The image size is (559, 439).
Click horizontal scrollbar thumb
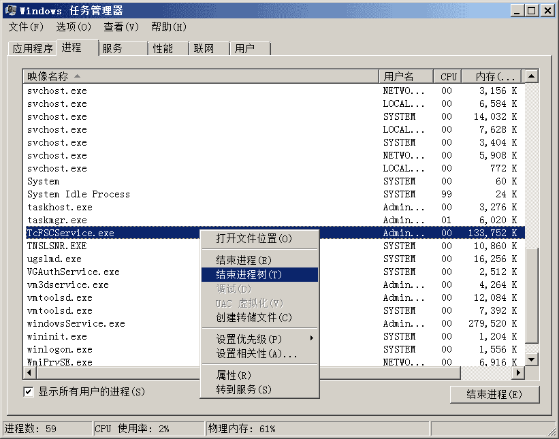(248, 373)
